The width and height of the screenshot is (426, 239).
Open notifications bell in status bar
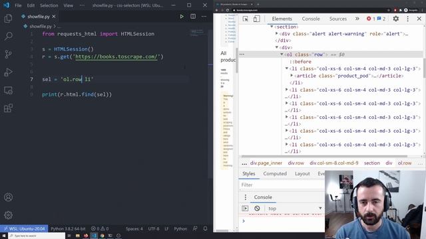[205, 228]
